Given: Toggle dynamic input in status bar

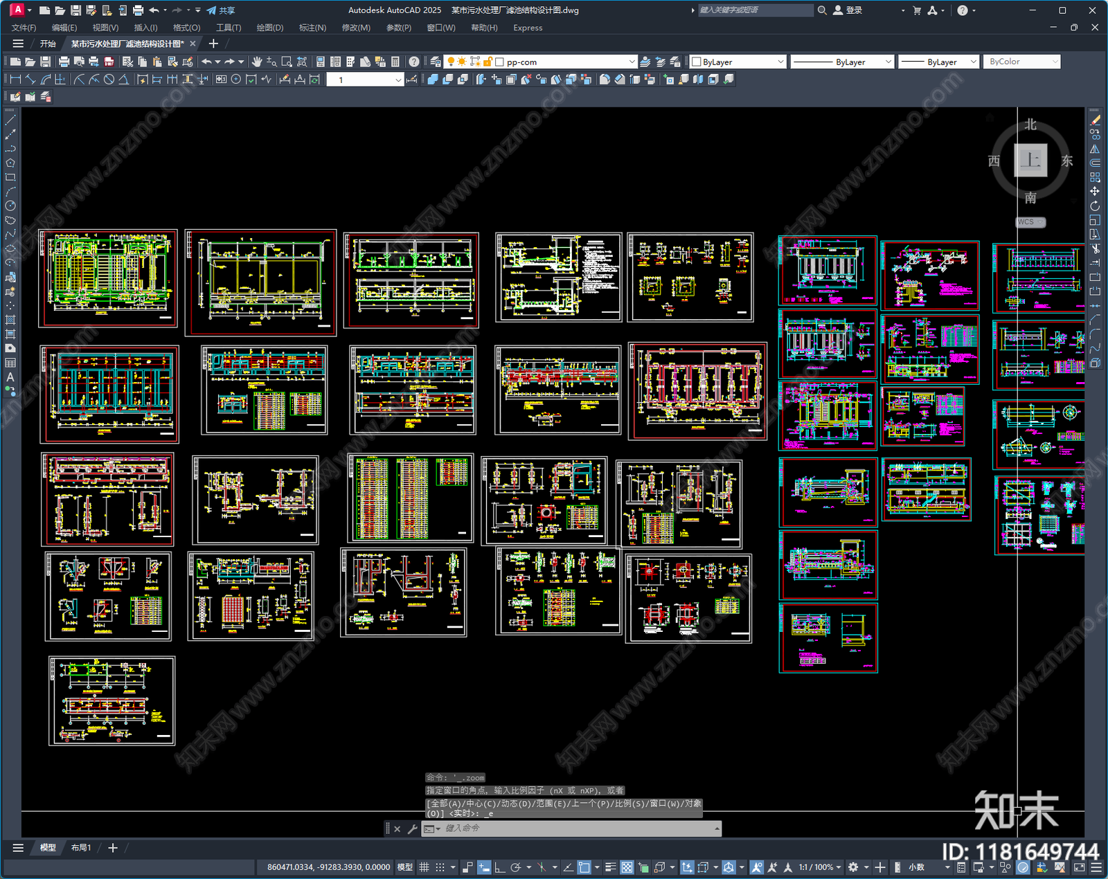Looking at the screenshot, I should [484, 867].
